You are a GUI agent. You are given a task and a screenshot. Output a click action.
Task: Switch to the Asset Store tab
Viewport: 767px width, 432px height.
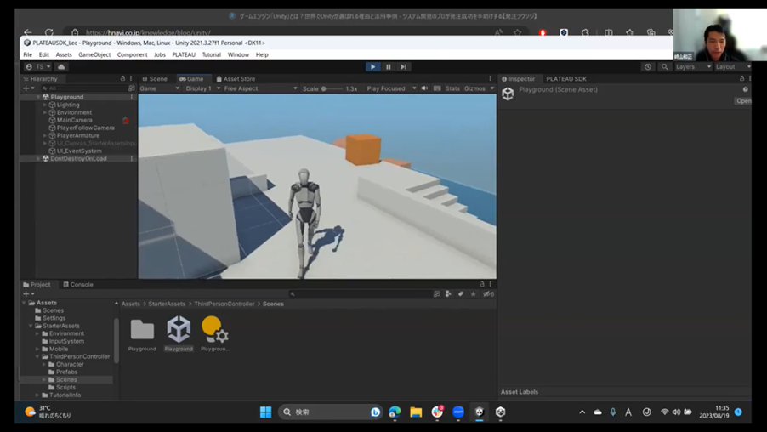coord(236,79)
